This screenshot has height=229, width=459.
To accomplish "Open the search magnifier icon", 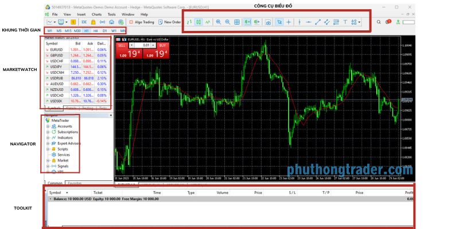I will pyautogui.click(x=379, y=22).
